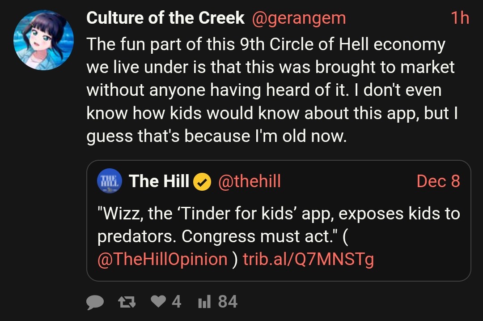Viewport: 483px width, 321px height.
Task: Click the 84 views count
Action: coord(228,302)
